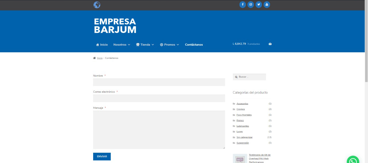
Task: Open the YouTube social icon
Action: coord(267,5)
